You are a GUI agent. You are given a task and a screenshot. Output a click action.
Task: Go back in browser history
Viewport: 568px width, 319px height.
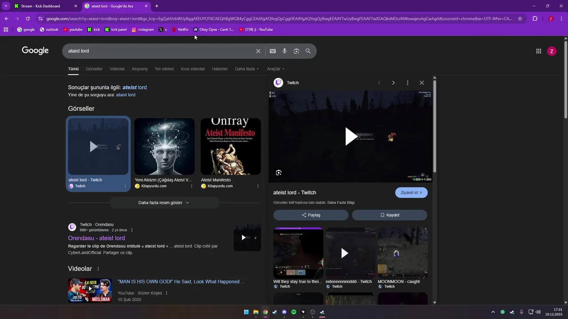[x=6, y=19]
